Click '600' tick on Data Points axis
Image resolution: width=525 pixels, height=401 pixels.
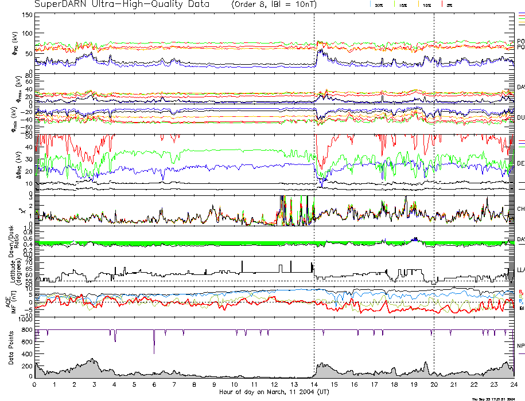[27, 342]
